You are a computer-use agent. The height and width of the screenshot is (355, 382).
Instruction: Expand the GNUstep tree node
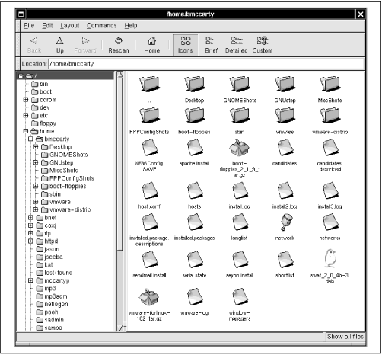[x=36, y=162]
